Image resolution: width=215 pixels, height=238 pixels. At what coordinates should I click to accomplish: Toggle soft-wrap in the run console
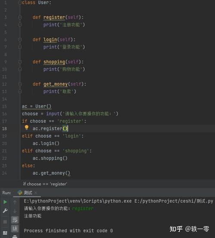(x=15, y=220)
